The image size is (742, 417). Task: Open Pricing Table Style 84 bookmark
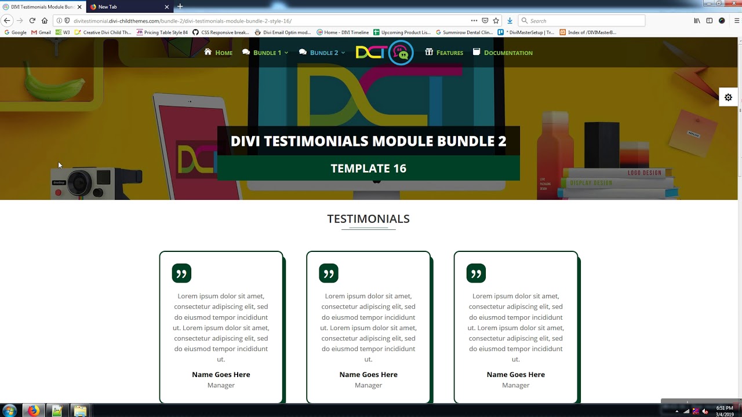point(162,32)
